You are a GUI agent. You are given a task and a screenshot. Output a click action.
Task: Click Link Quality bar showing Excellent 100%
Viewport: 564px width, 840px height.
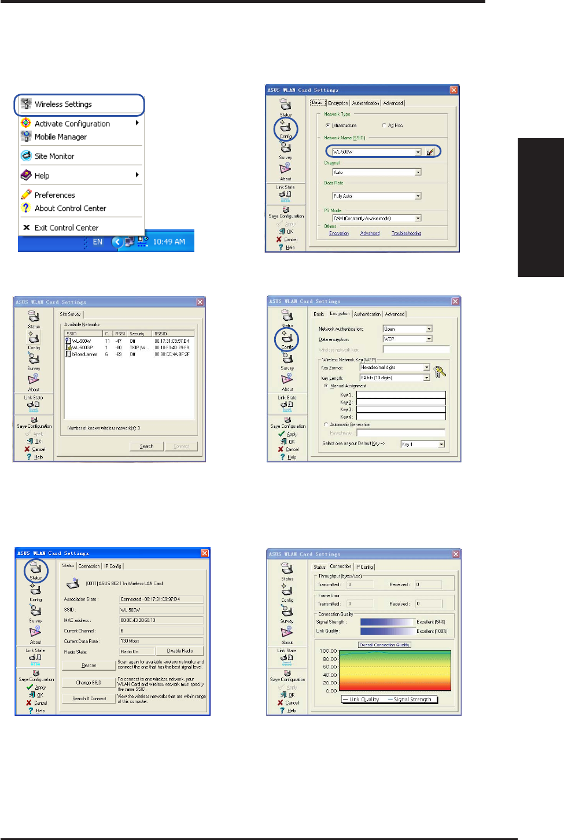(386, 631)
